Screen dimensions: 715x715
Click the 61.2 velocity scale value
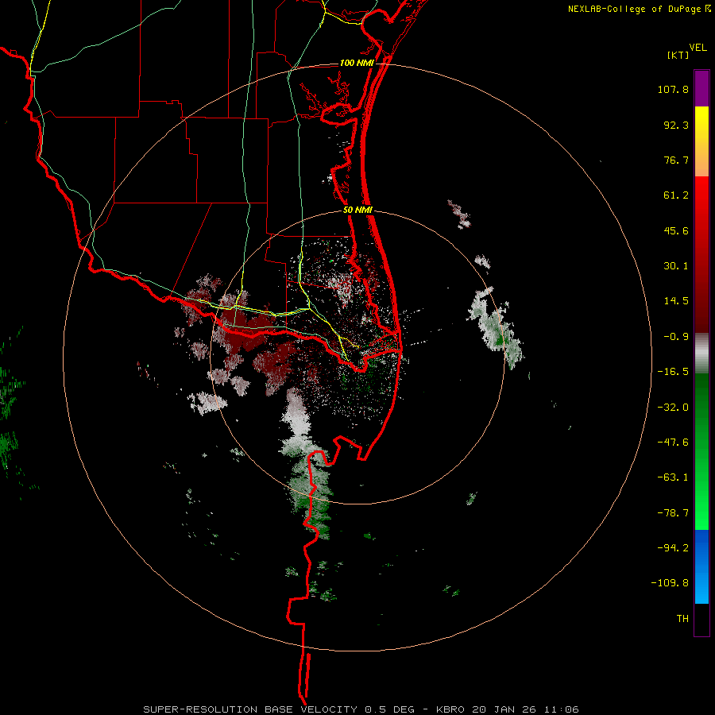[x=676, y=195]
